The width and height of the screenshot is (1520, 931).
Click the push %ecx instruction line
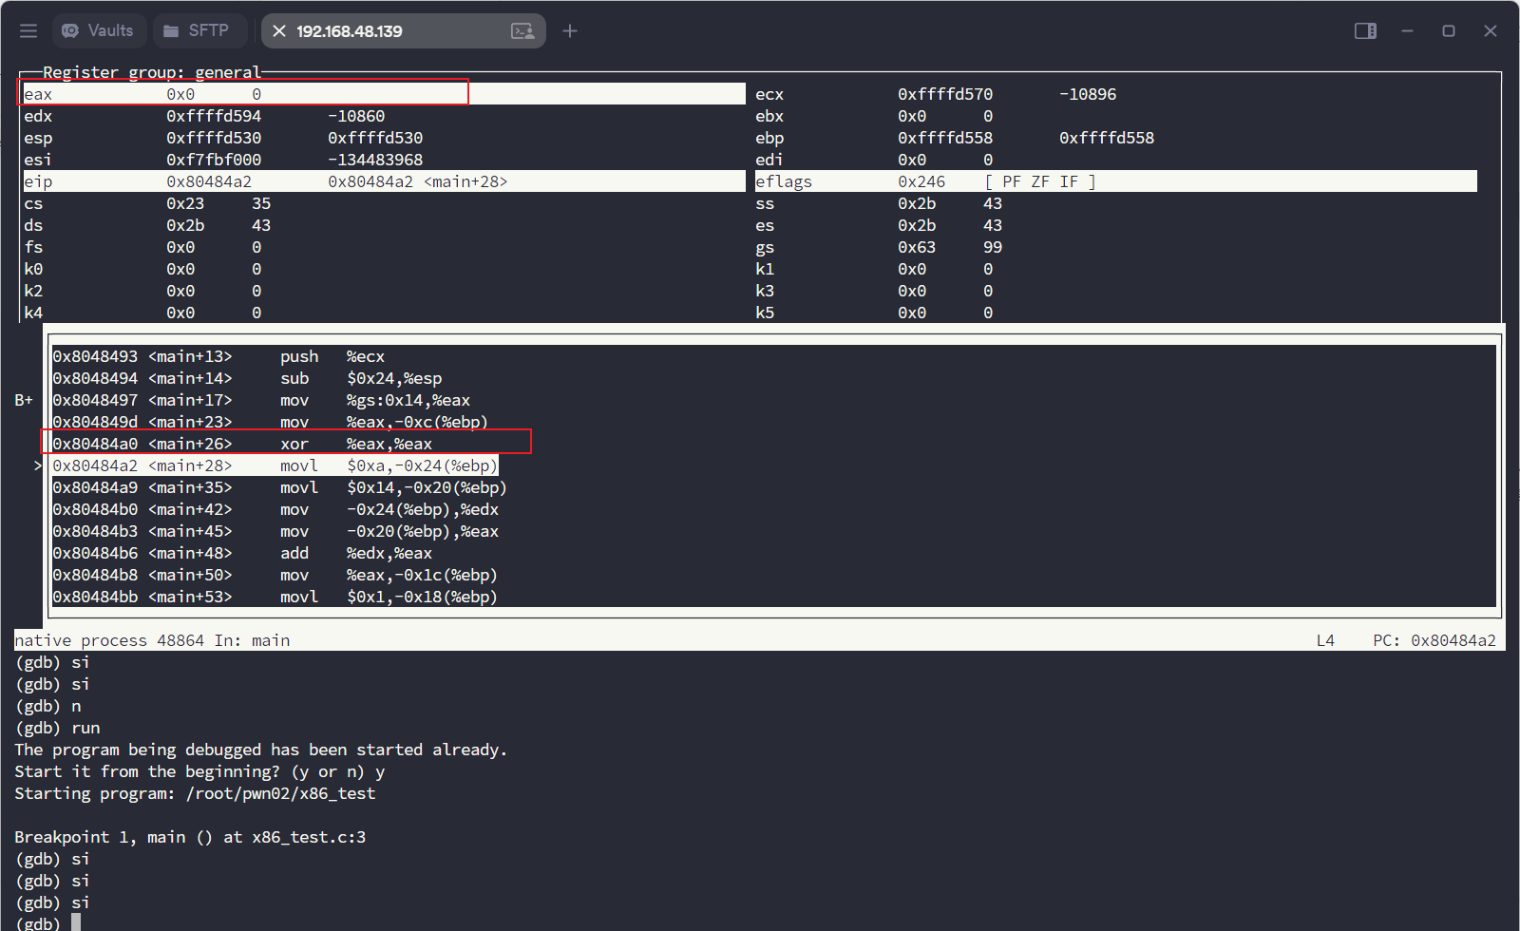pyautogui.click(x=218, y=356)
